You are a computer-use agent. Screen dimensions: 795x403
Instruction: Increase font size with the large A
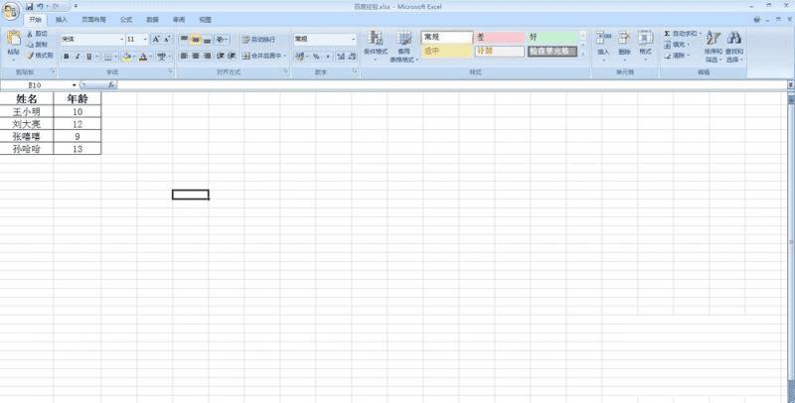(x=156, y=39)
